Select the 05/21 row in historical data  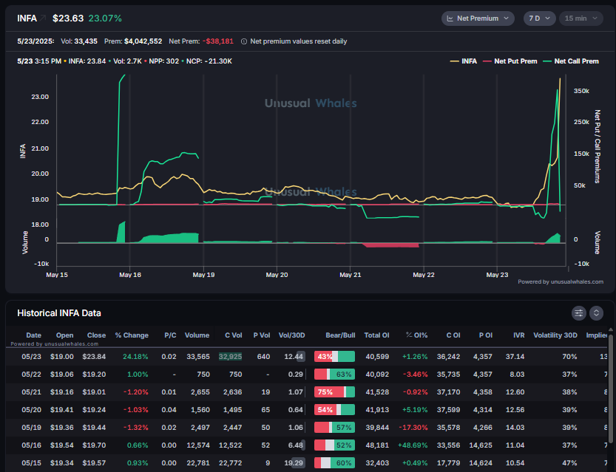[306, 392]
